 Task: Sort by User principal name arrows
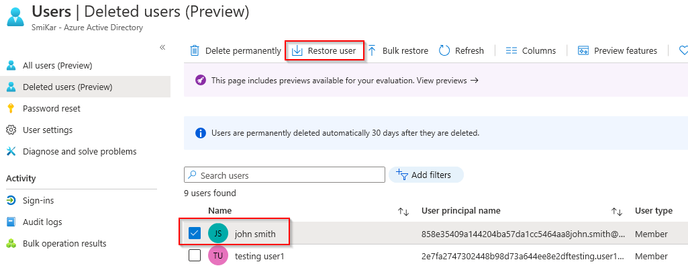pyautogui.click(x=617, y=212)
